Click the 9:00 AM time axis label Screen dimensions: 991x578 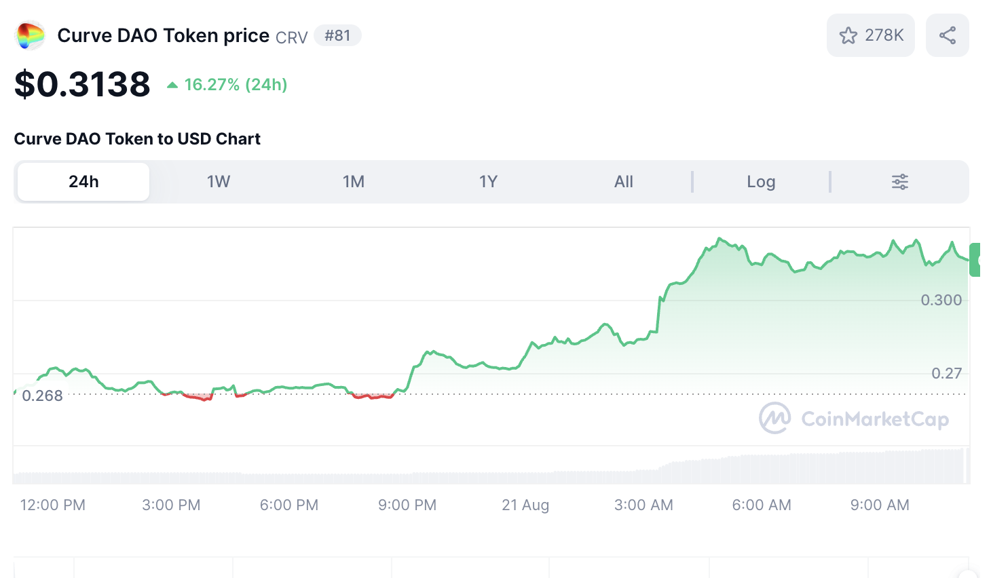tap(880, 505)
